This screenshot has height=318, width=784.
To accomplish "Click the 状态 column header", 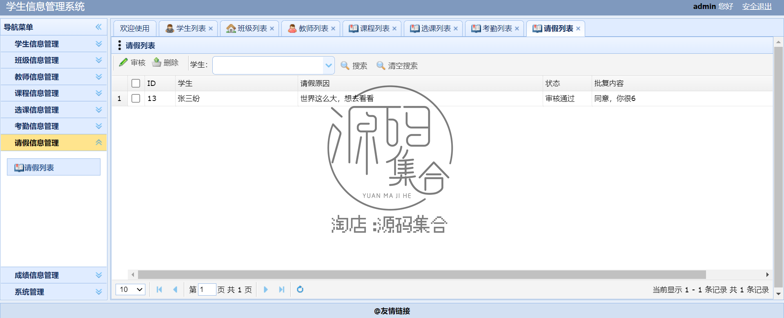I will (567, 83).
